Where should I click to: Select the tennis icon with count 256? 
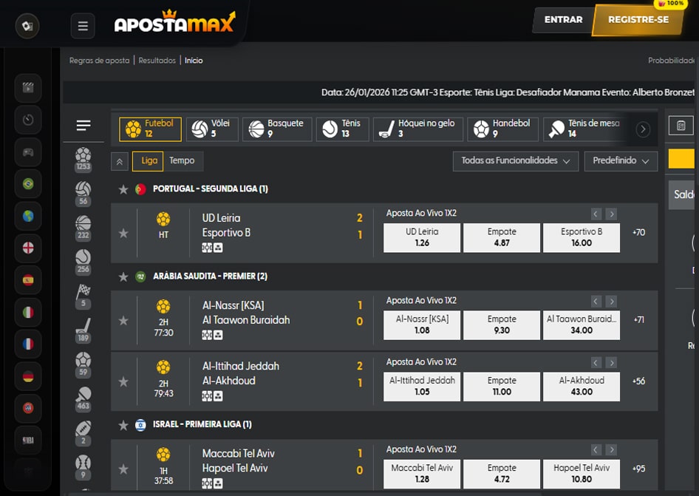coord(83,262)
